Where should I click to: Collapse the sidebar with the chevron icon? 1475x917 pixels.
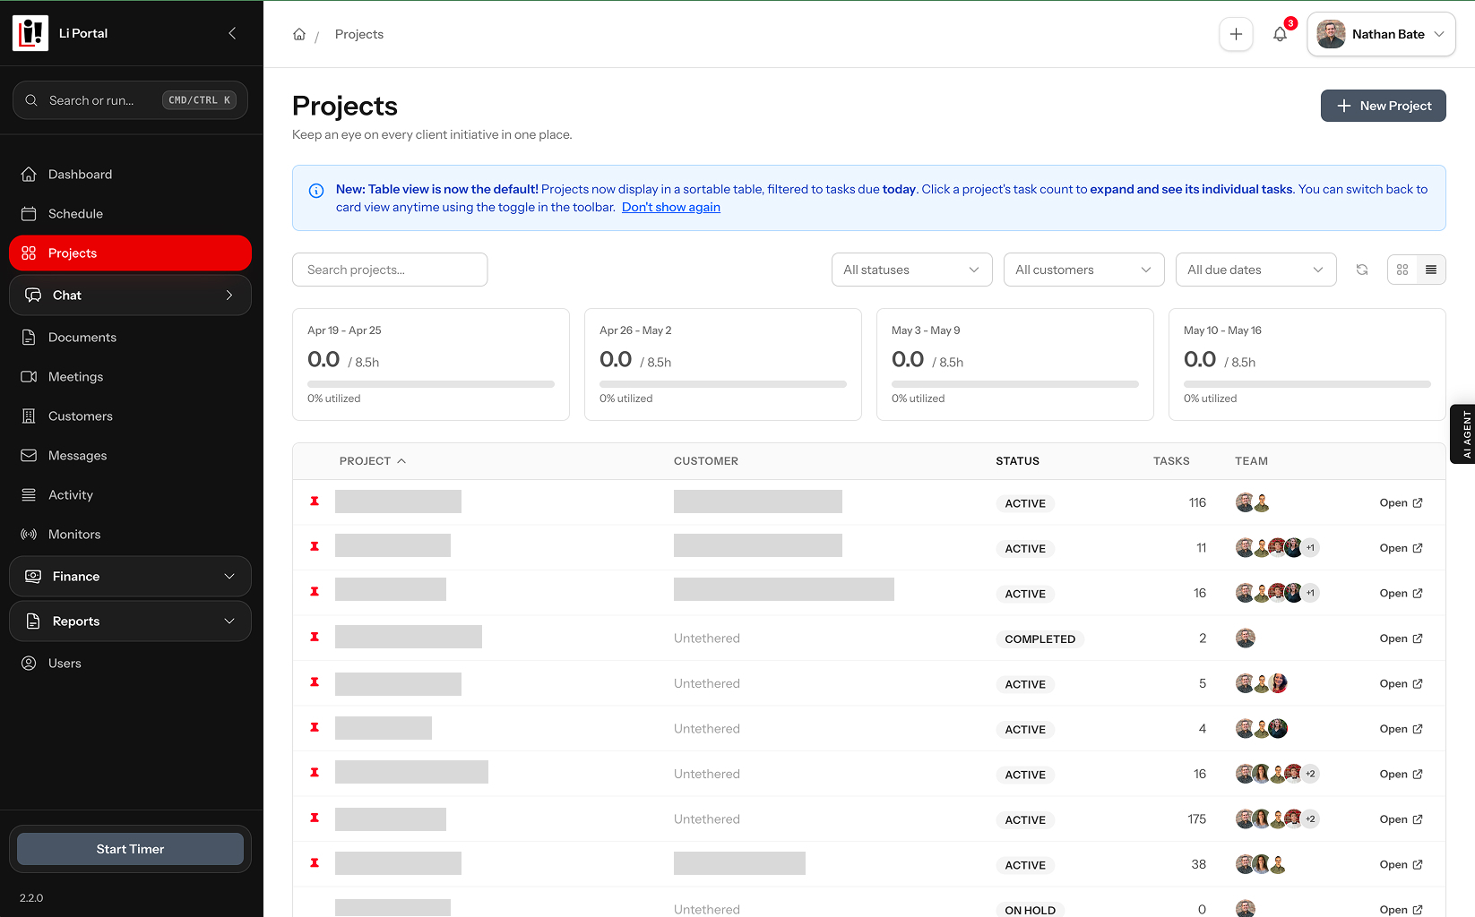(x=232, y=33)
